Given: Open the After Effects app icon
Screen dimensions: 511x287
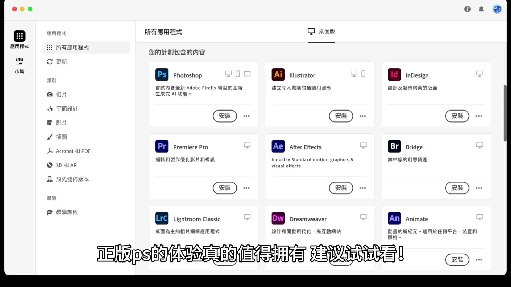Looking at the screenshot, I should click(278, 146).
